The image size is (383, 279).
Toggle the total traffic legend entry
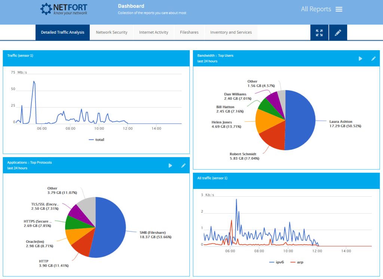coord(96,139)
